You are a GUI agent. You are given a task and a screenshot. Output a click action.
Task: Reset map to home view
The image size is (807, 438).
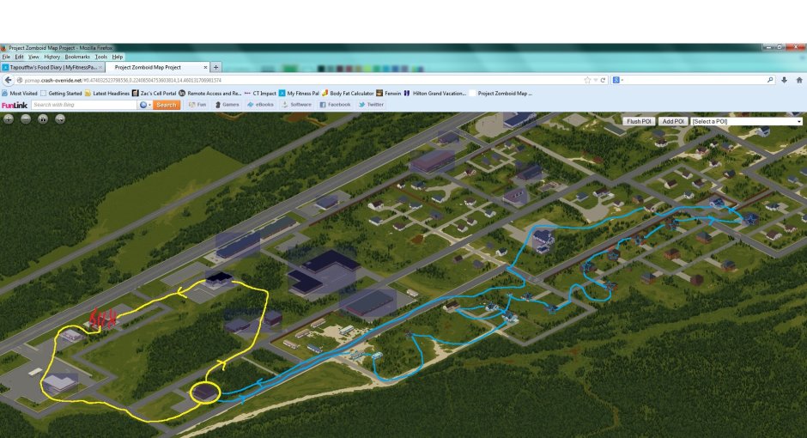click(43, 119)
